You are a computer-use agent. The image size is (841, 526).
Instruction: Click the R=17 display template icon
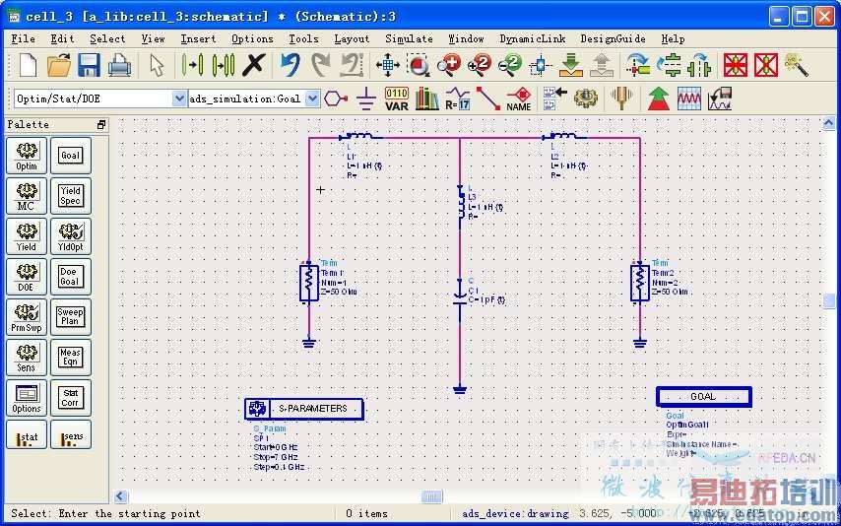tap(458, 99)
